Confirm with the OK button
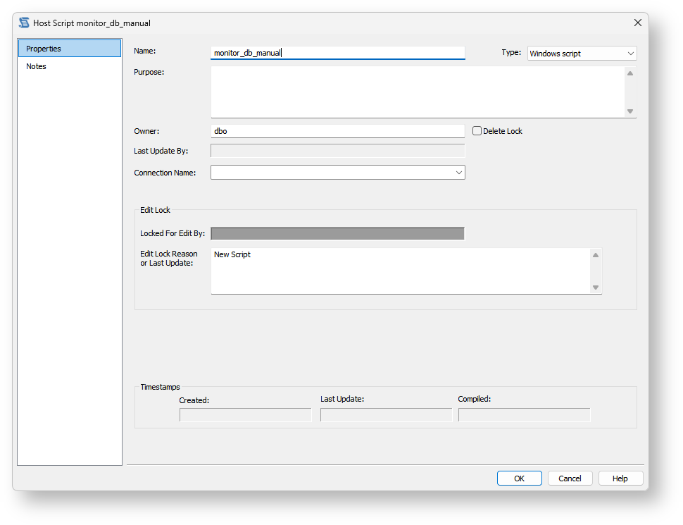This screenshot has width=683, height=525. [x=519, y=478]
